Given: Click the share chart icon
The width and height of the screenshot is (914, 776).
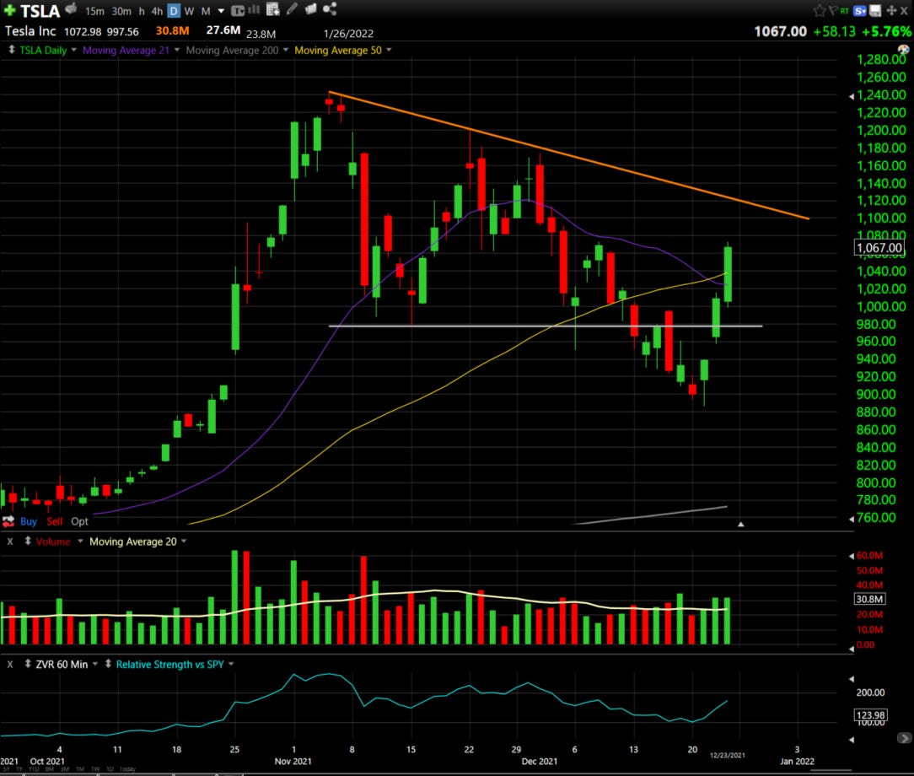Looking at the screenshot, I should click(x=330, y=8).
